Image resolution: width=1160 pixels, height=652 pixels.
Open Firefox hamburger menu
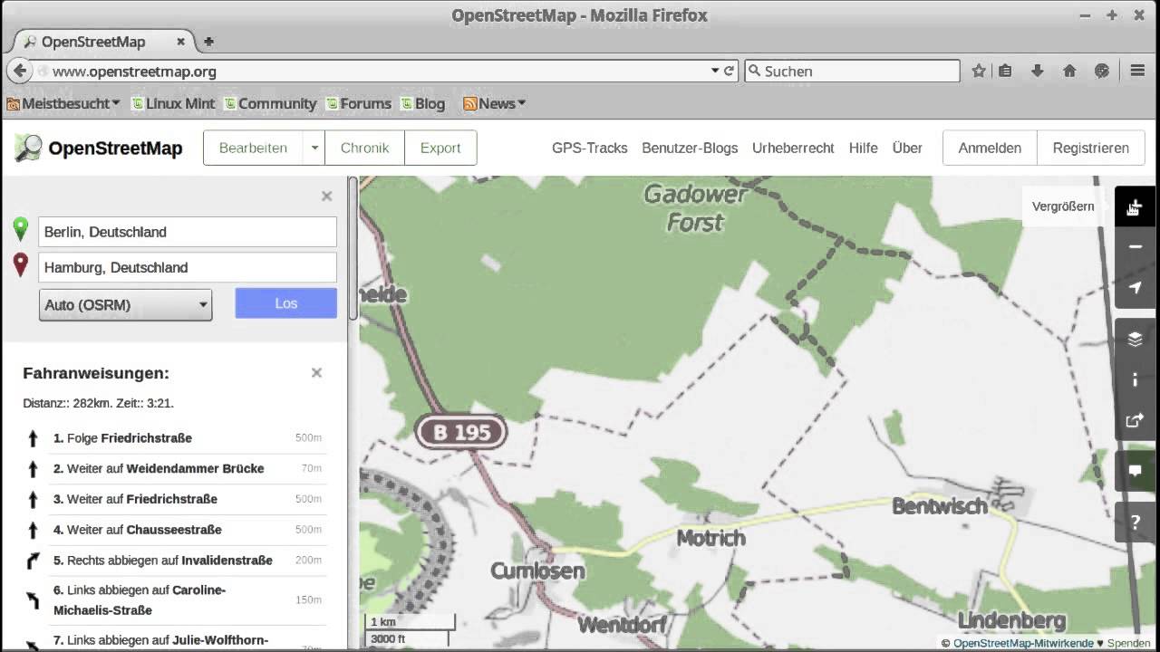(1138, 71)
